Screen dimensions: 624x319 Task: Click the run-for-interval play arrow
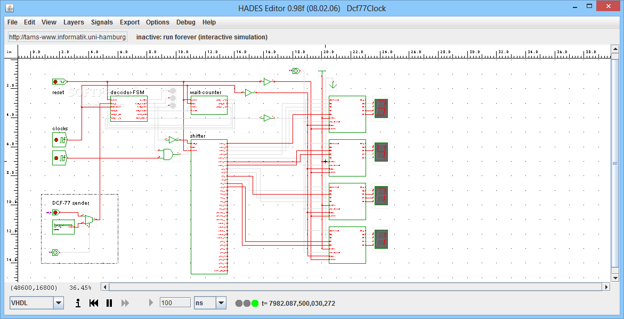coord(151,303)
